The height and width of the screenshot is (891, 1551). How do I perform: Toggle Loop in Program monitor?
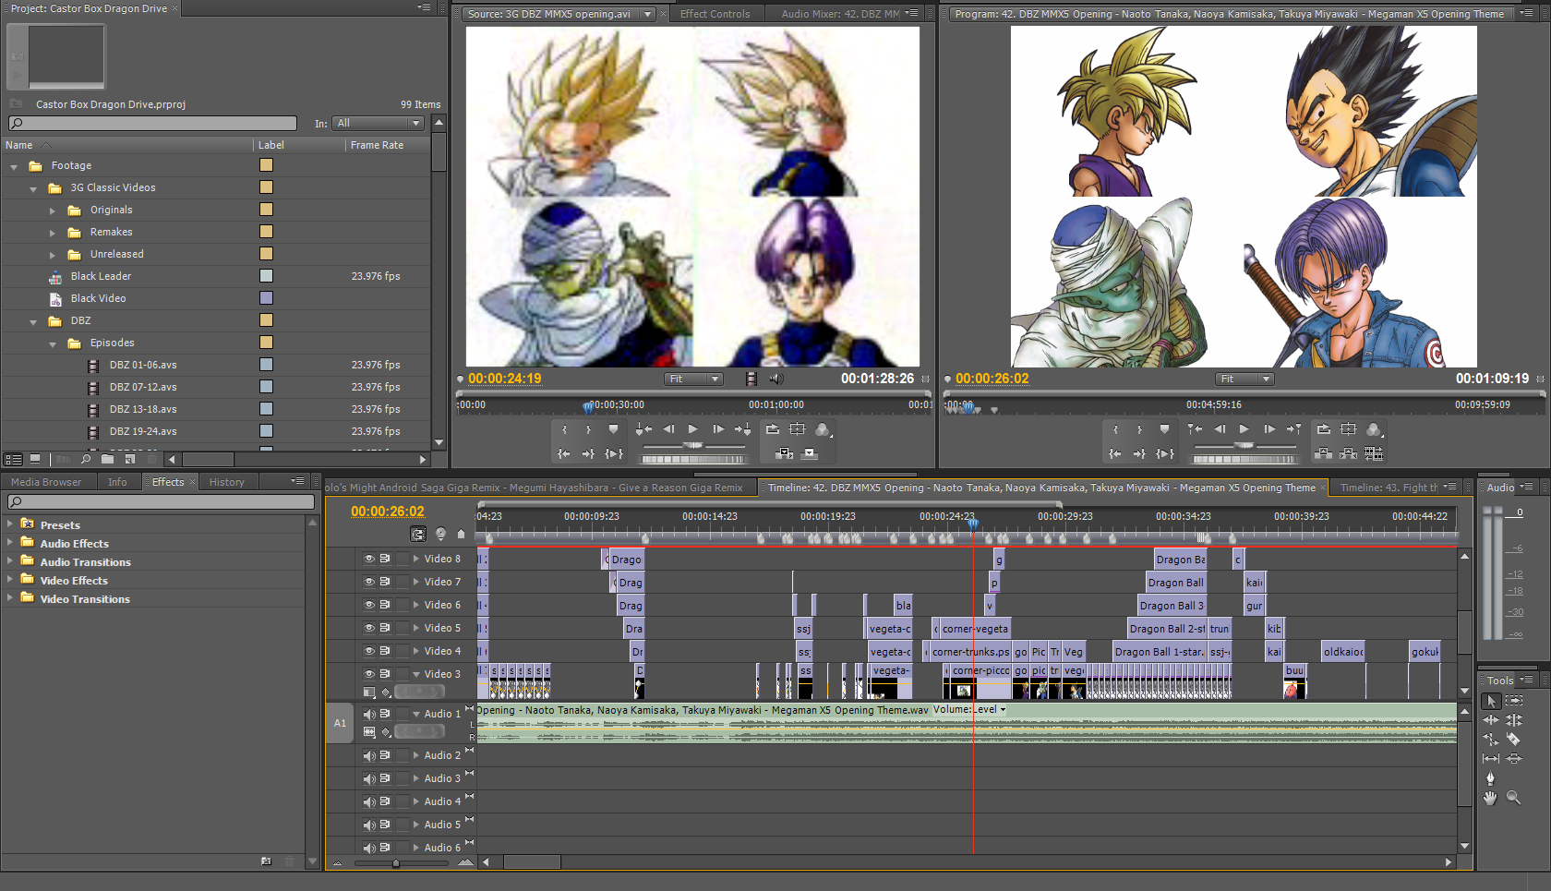1324,429
